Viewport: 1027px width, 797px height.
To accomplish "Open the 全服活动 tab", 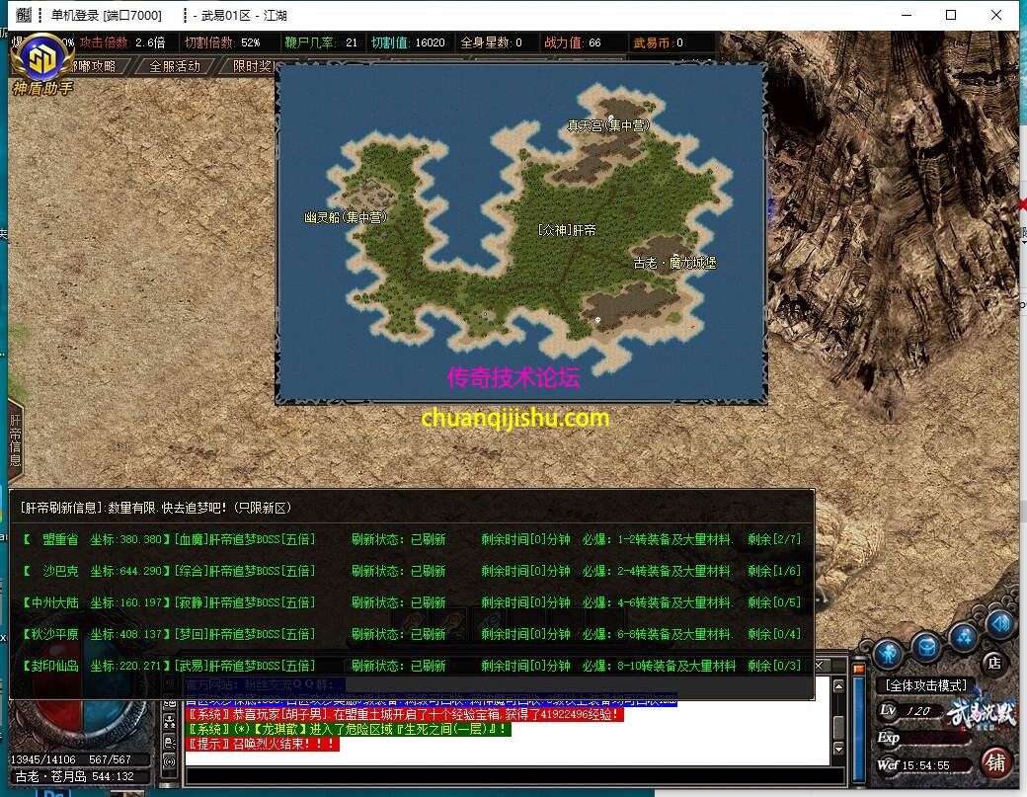I will click(x=175, y=66).
